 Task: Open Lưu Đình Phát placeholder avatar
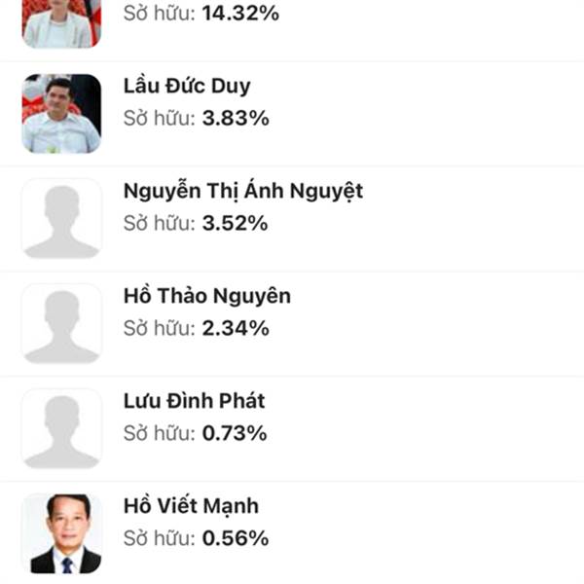point(61,428)
